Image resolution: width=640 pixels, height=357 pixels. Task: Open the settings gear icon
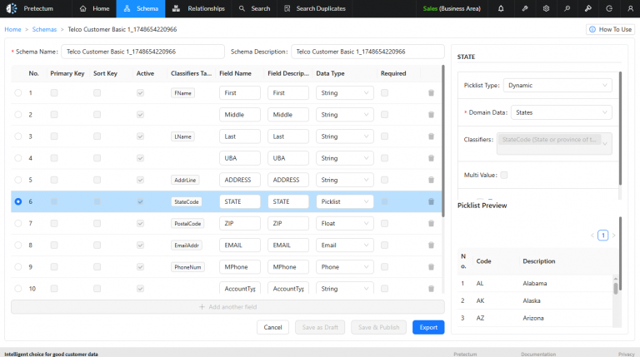[x=546, y=8]
